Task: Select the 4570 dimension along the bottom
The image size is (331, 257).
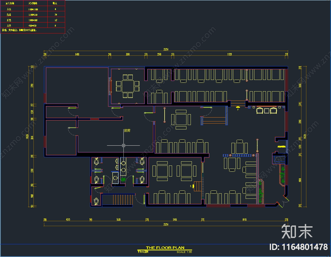Action: click(68, 220)
